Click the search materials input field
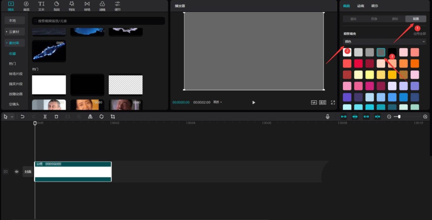 point(98,21)
